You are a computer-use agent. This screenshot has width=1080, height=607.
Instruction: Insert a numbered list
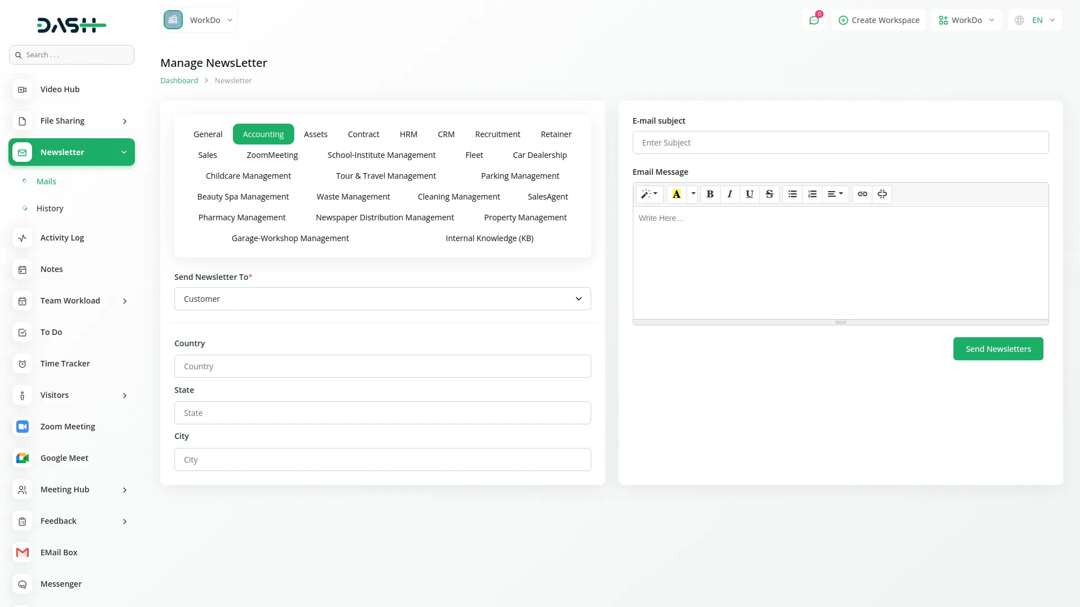tap(812, 194)
